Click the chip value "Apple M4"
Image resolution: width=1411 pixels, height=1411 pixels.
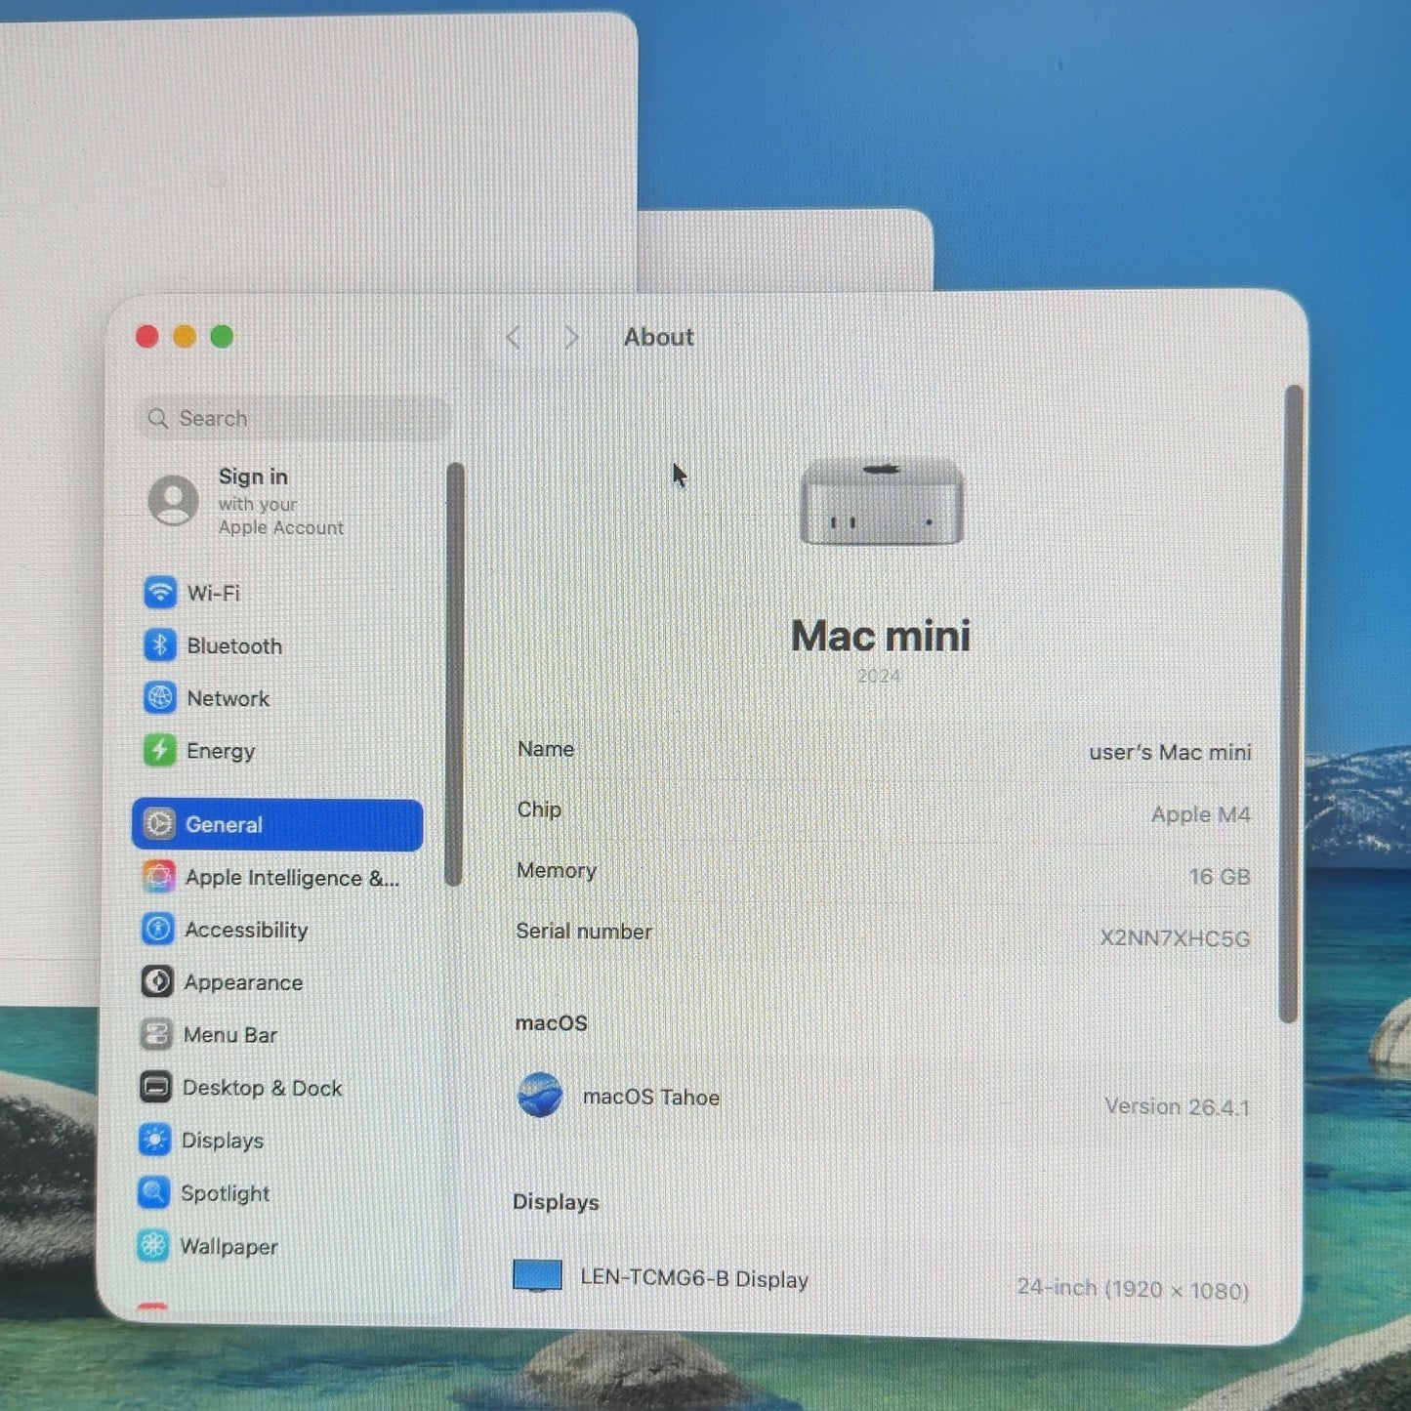point(1200,813)
